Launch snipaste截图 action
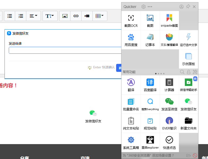Image resolution: width=208 pixels, height=159 pixels. coord(169,20)
